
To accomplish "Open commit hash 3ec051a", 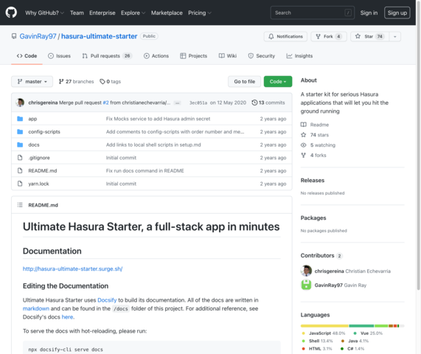I will tap(198, 103).
